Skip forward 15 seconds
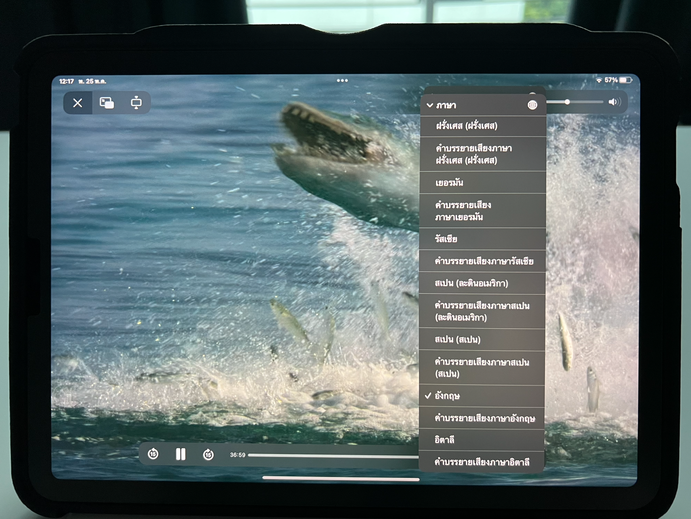This screenshot has width=691, height=519. pos(208,454)
